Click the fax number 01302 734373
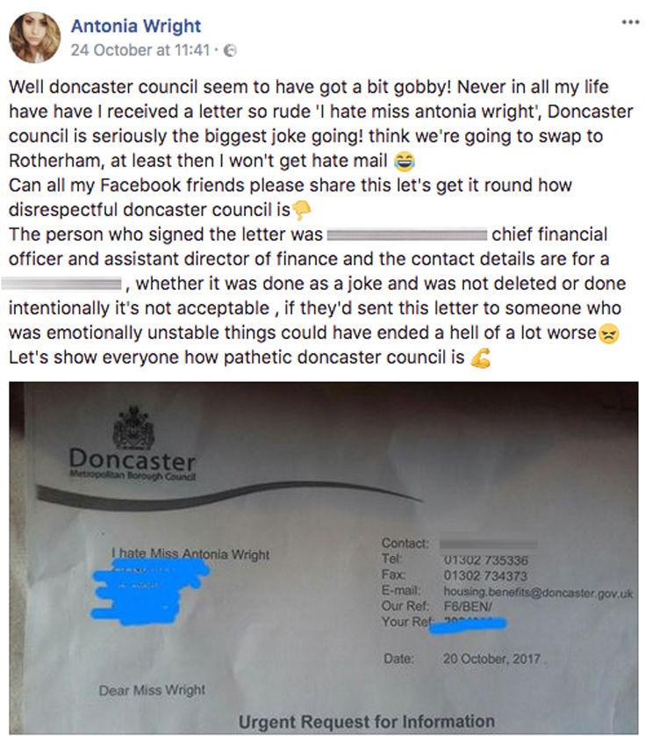 pyautogui.click(x=485, y=575)
